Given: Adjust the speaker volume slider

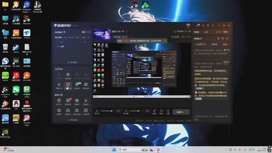Looking at the screenshot, I should (136, 111).
